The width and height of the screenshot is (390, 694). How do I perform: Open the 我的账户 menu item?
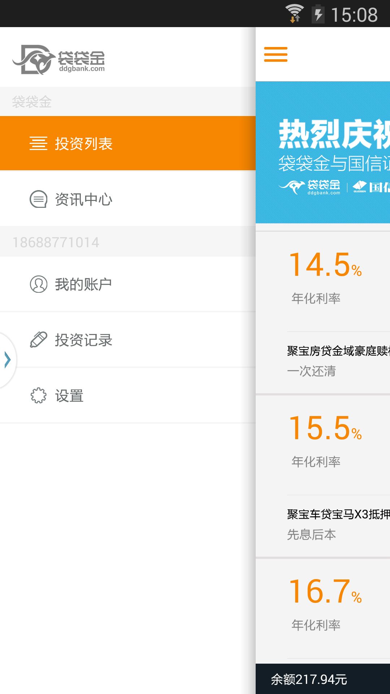[x=128, y=284]
